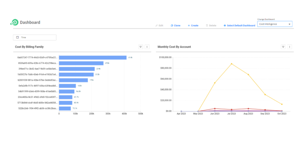Click Select Default Dashboard link
The height and width of the screenshot is (154, 305).
click(239, 26)
